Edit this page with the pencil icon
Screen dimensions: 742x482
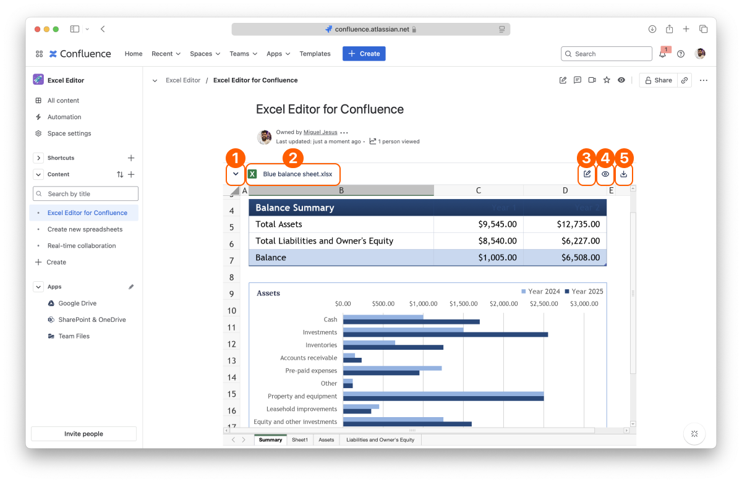(563, 80)
